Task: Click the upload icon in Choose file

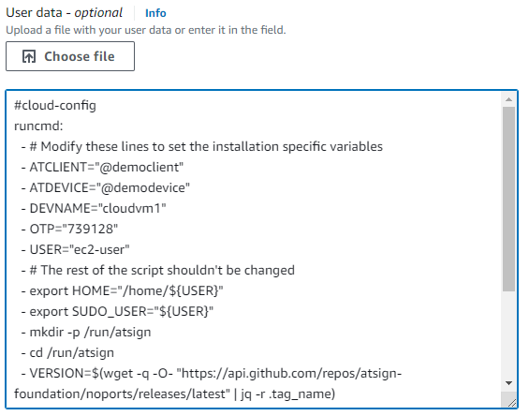Action: coord(29,56)
